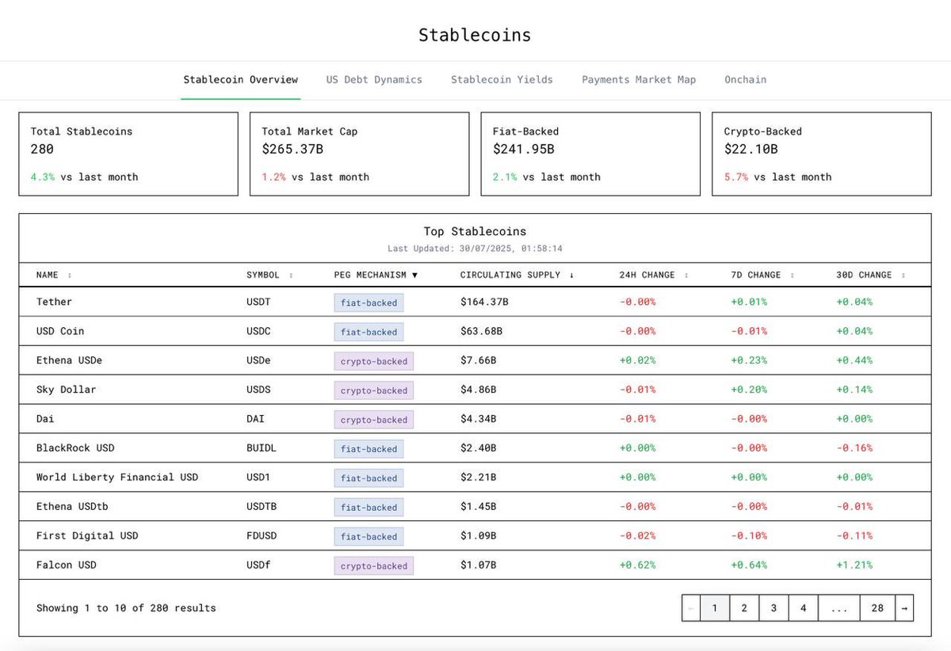Click Sky Dollar's crypto-backed tag
951x651 pixels.
tap(374, 390)
